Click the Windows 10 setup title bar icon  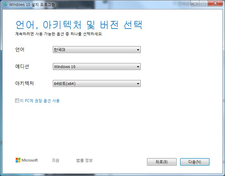pos(5,4)
